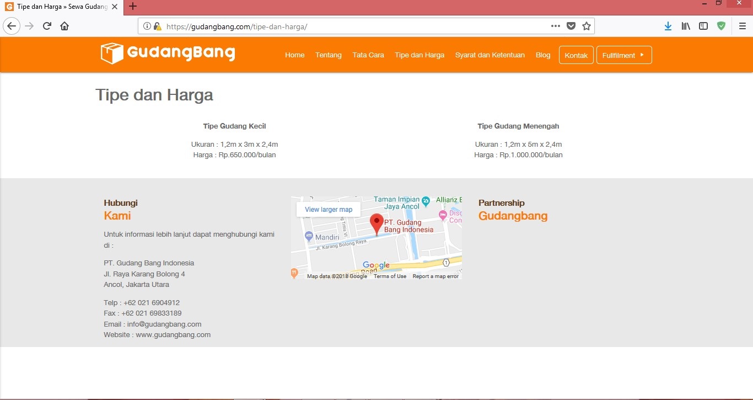Go to Tipe dan Harga menu
Image resolution: width=753 pixels, height=400 pixels.
pyautogui.click(x=419, y=55)
